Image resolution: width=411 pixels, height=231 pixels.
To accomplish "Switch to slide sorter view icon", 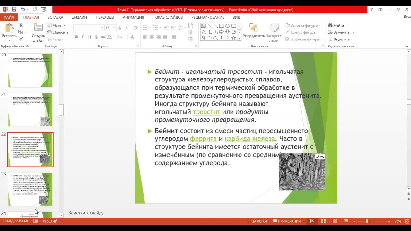I will (323, 221).
